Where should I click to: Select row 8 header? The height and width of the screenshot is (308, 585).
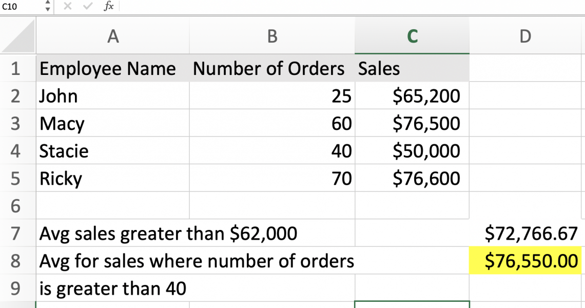point(18,261)
